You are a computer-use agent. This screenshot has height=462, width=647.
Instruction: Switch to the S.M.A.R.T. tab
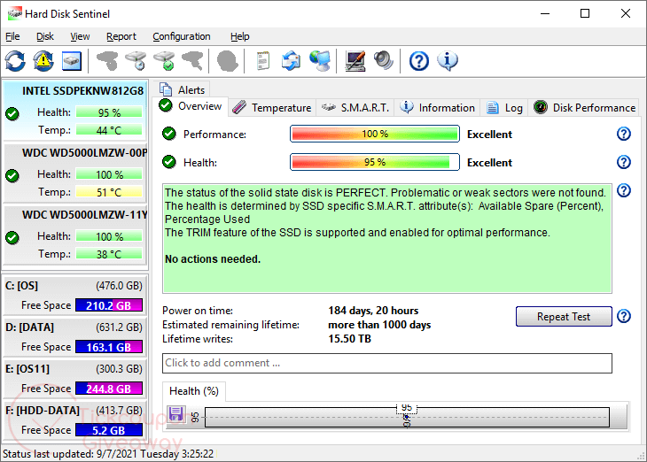355,108
